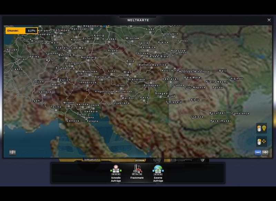Select the city Brno
276x201 pixels.
[130, 61]
